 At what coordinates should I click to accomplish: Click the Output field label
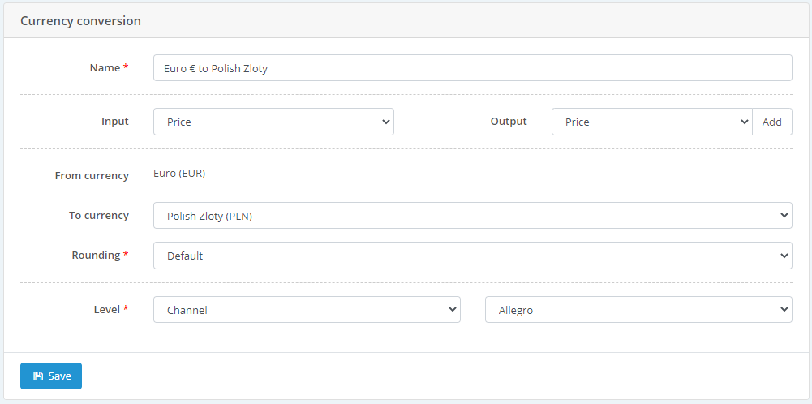509,122
